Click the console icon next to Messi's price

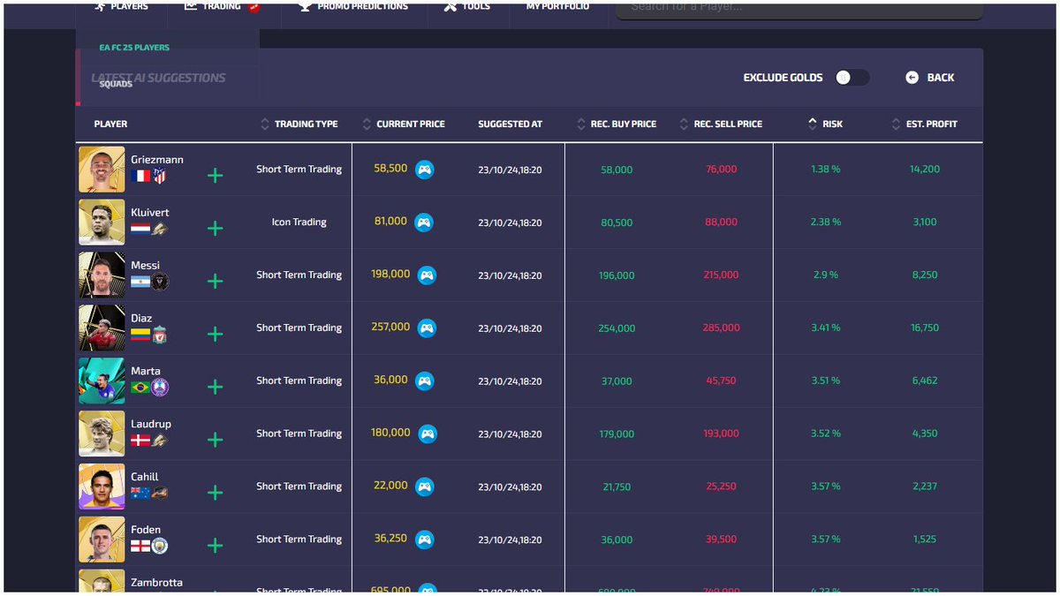pyautogui.click(x=427, y=275)
